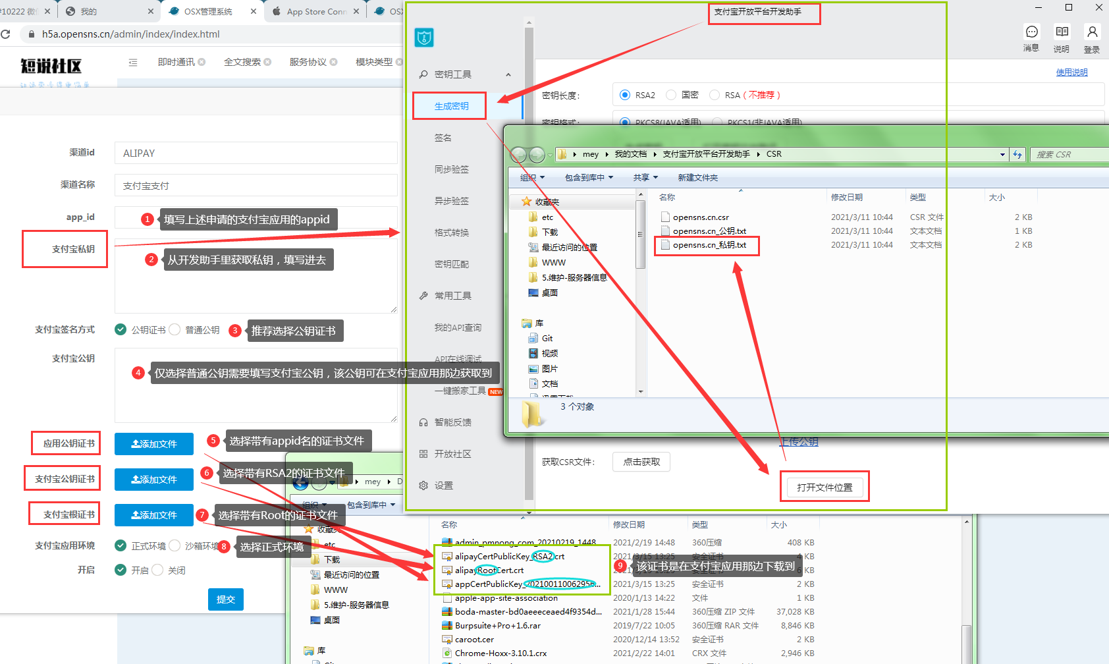Open the 共享 dropdown menu
Viewport: 1109px width, 664px height.
[x=645, y=177]
